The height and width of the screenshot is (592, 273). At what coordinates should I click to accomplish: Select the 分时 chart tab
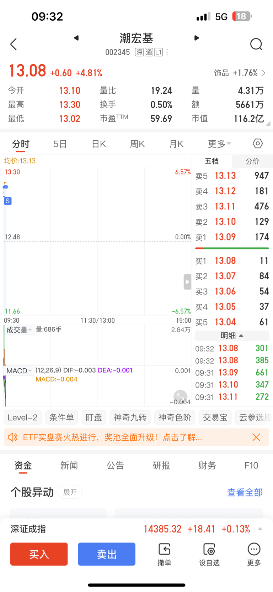pos(21,144)
